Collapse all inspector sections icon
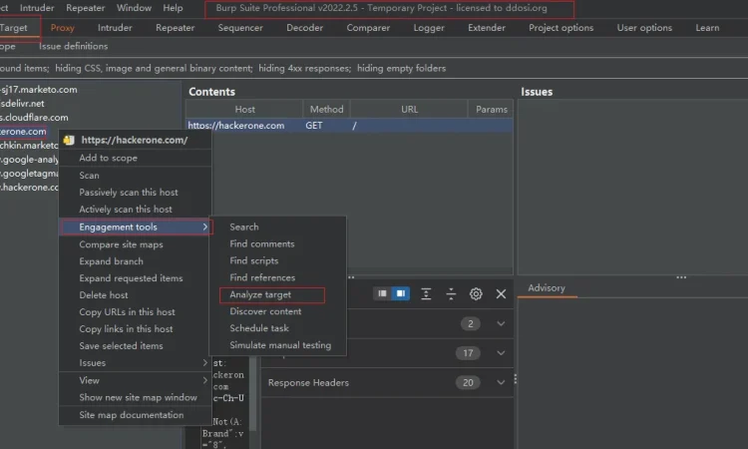This screenshot has width=748, height=449. (x=451, y=294)
